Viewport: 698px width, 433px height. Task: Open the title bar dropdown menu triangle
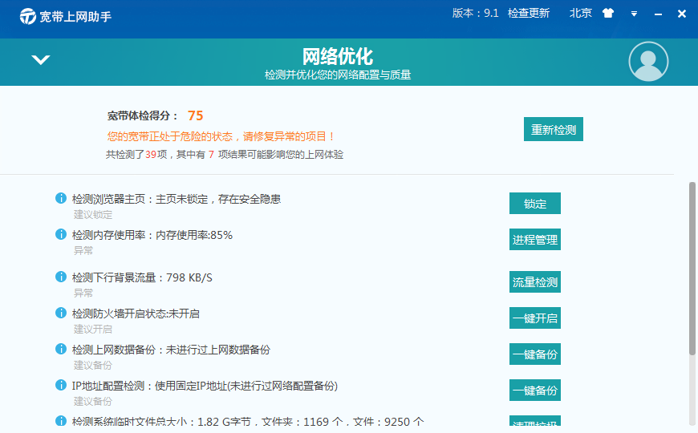click(633, 14)
